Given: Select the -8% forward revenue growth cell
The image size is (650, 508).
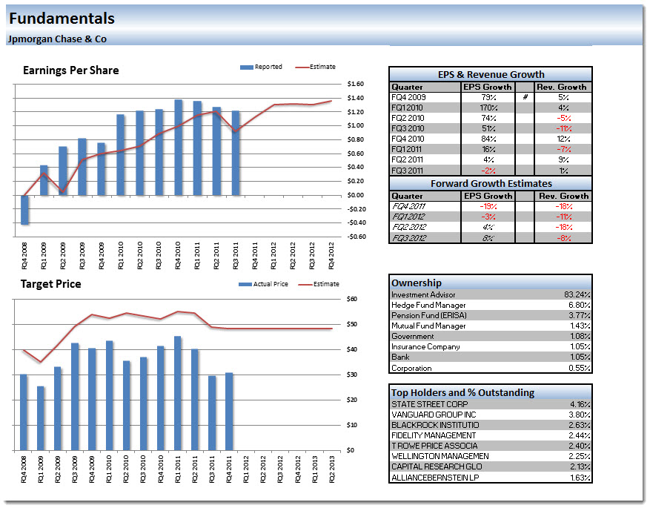Looking at the screenshot, I should (563, 238).
